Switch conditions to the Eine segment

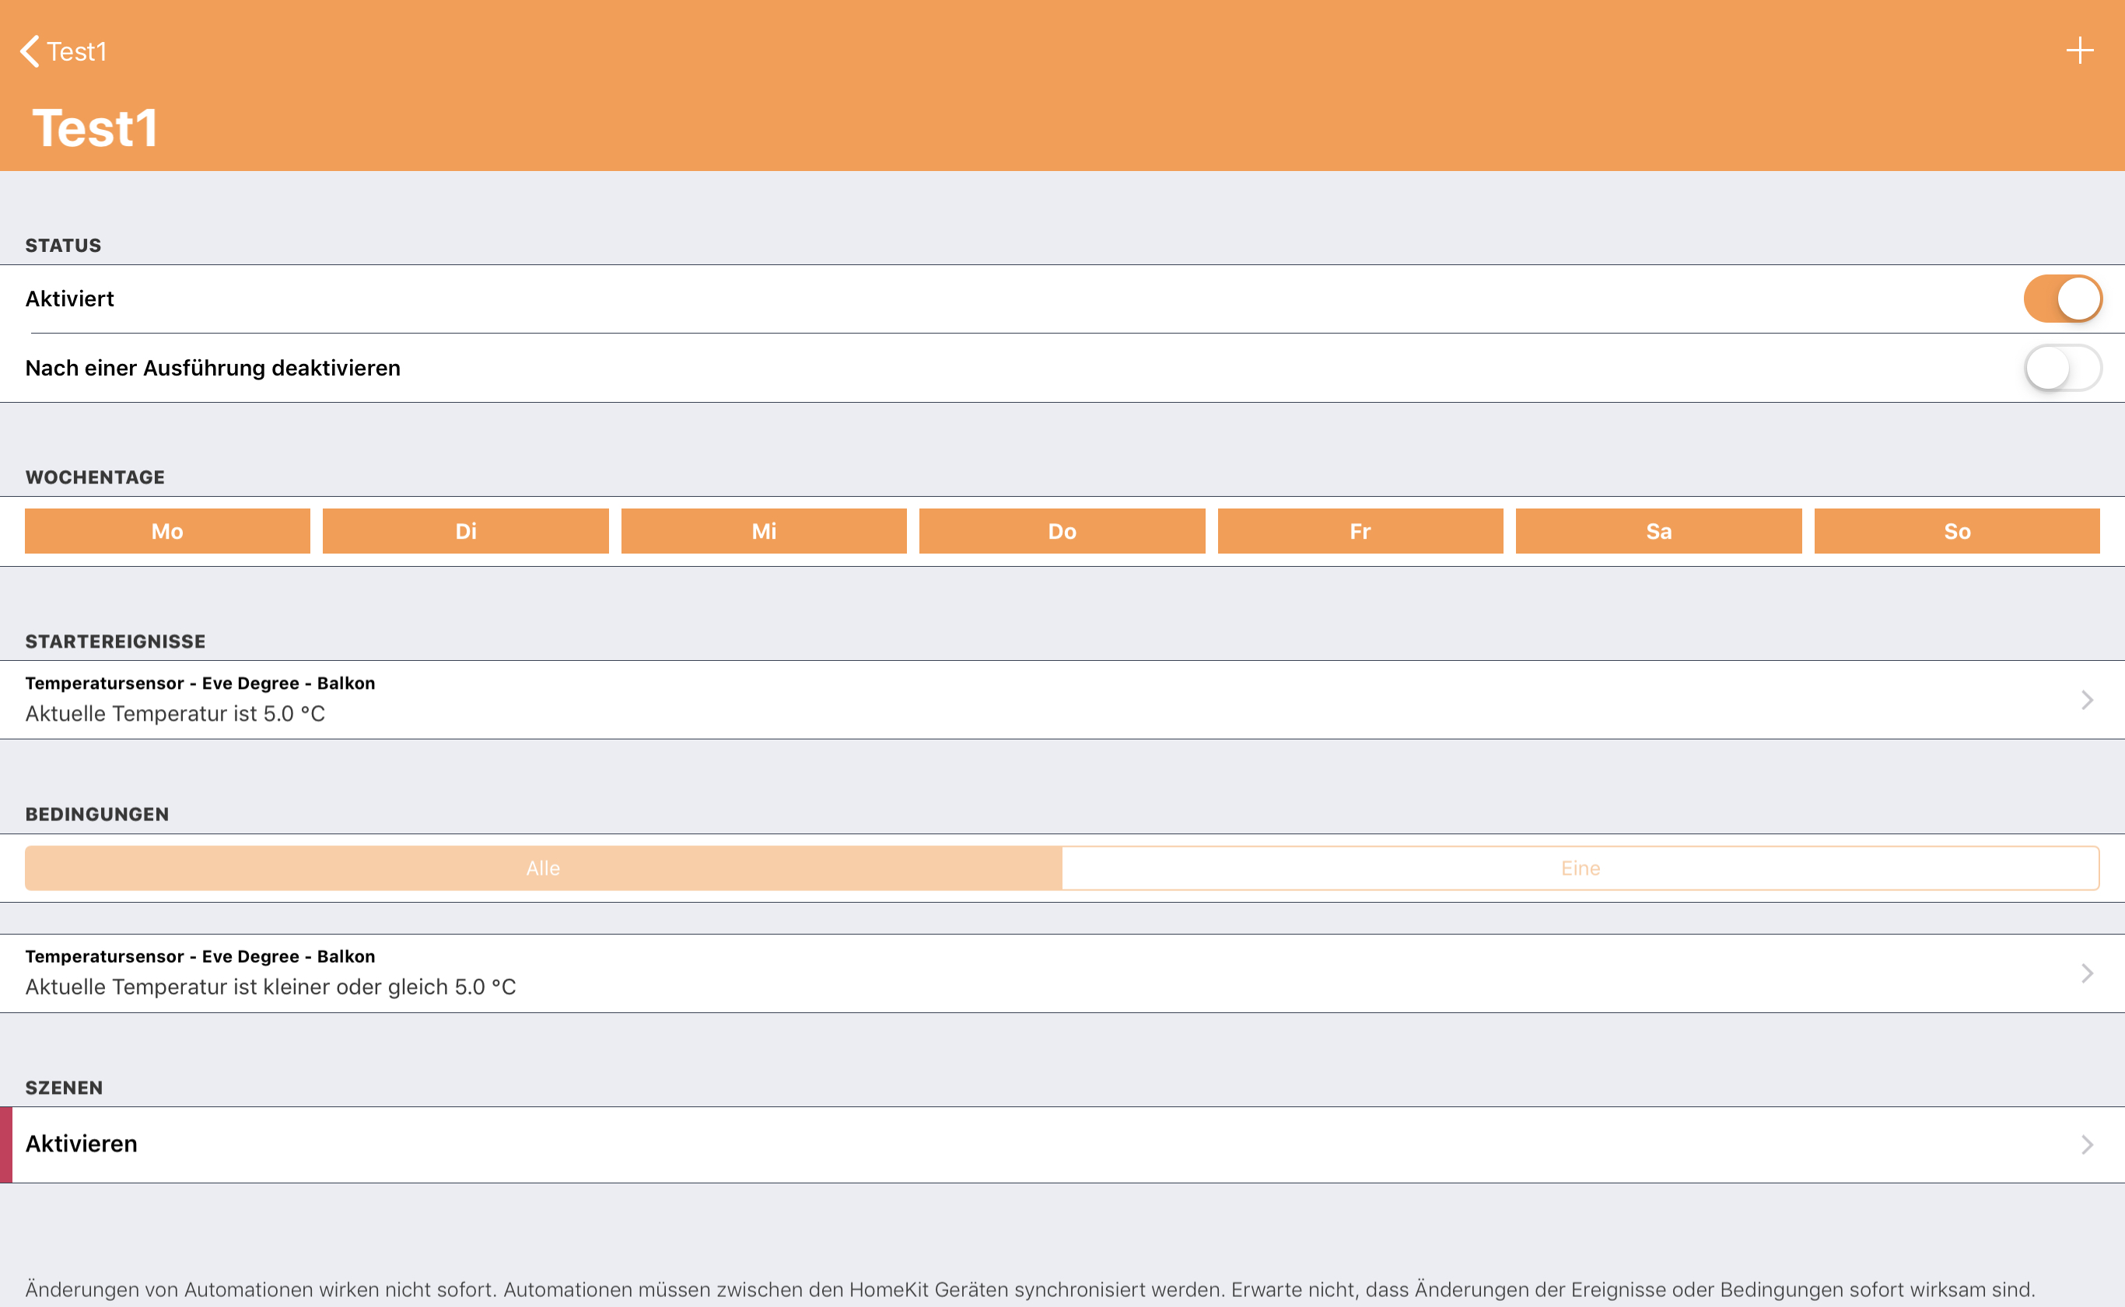coord(1580,868)
